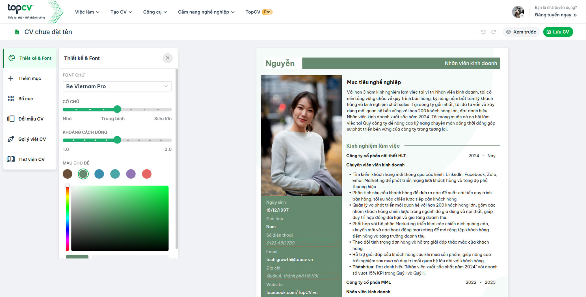Click the rainbow hue strip
This screenshot has width=586, height=297.
[x=67, y=218]
